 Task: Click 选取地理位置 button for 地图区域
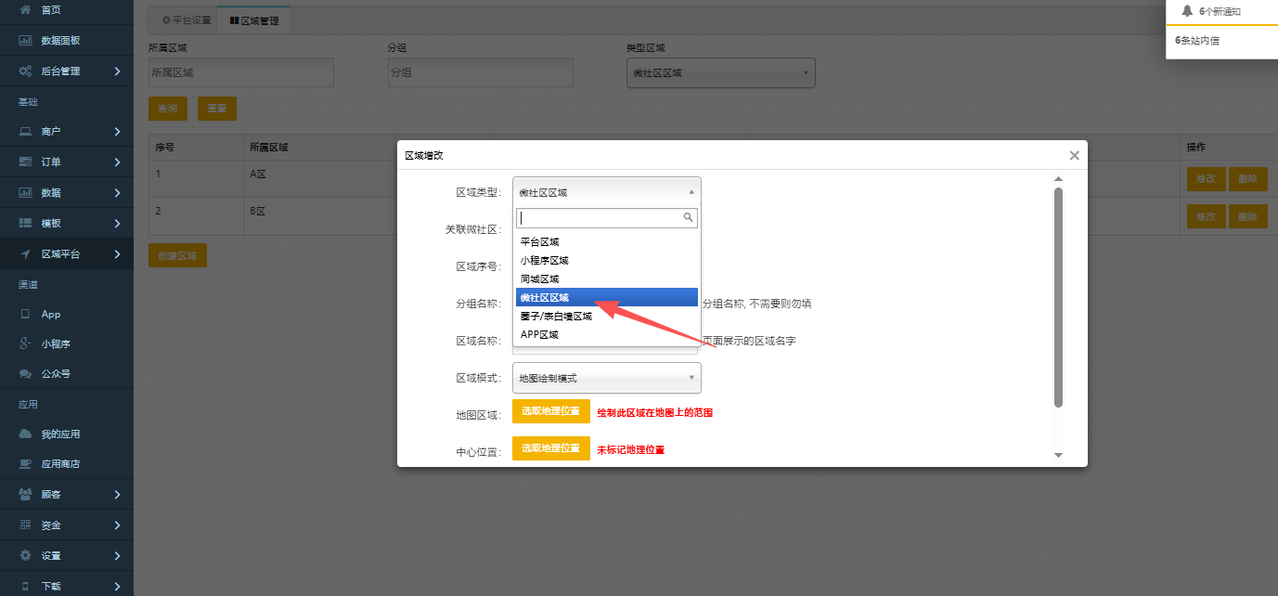pos(550,411)
